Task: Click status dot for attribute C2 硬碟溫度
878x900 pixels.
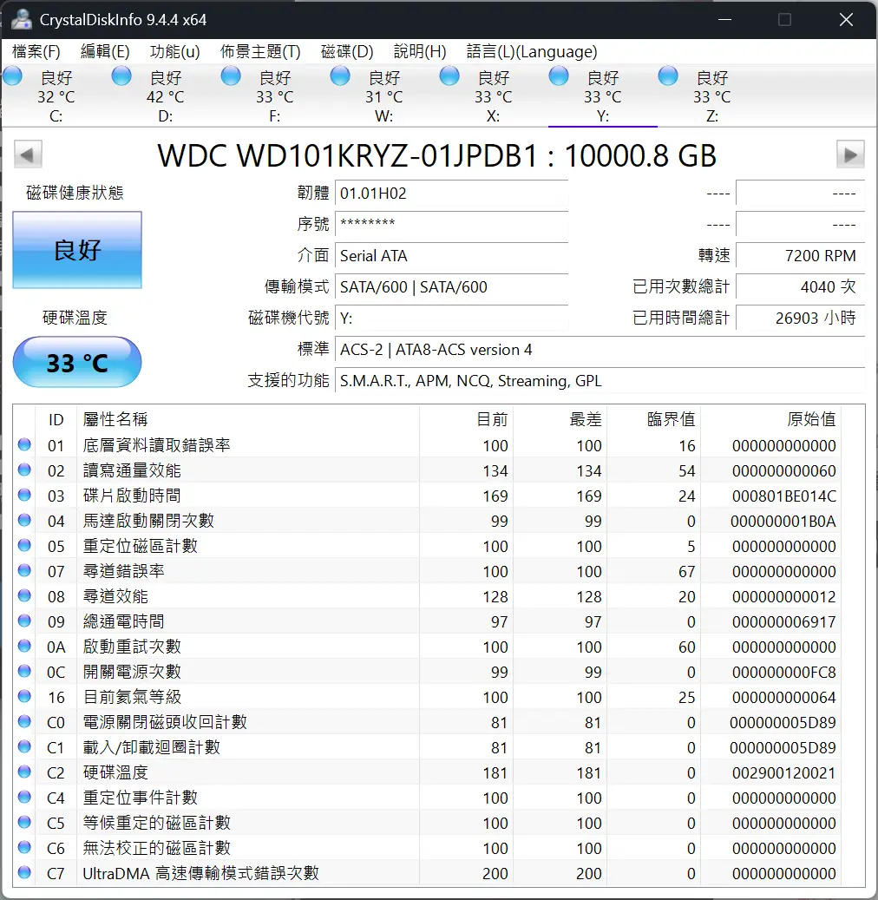Action: pos(24,772)
